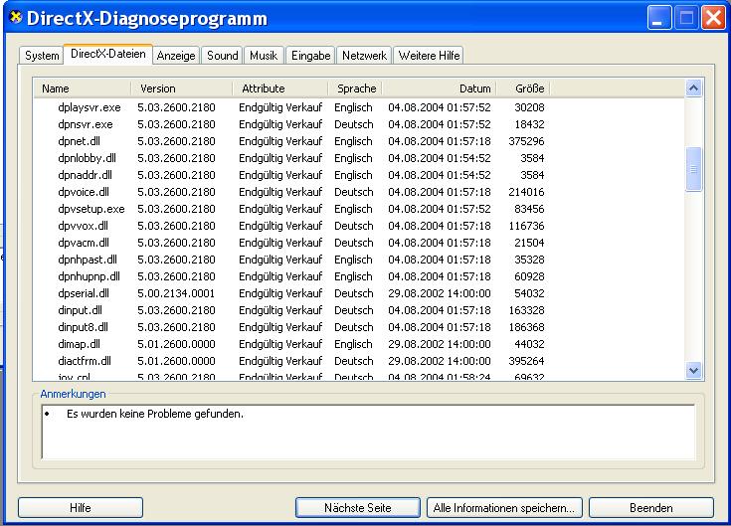Open the Netzwerk tab

click(364, 56)
